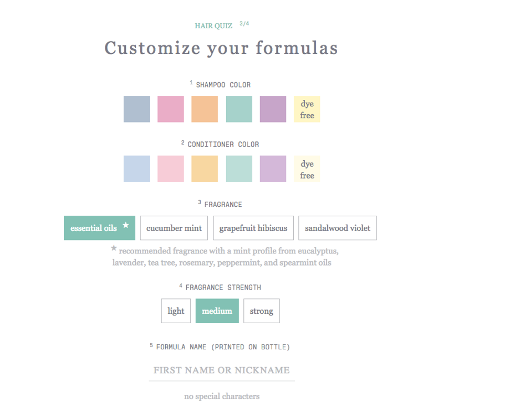Screen dimensions: 514x420
Task: Pick the mint green conditioner color
Action: pyautogui.click(x=239, y=169)
